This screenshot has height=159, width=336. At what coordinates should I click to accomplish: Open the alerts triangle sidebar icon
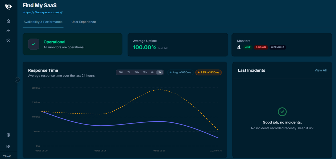(x=8, y=31)
